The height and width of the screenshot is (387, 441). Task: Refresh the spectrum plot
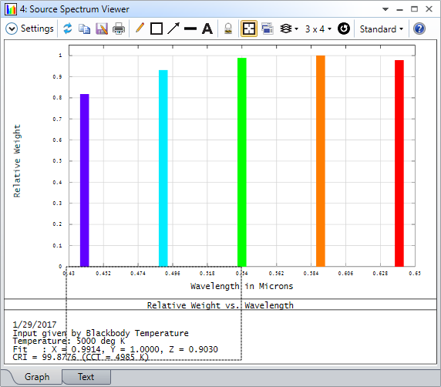[68, 29]
